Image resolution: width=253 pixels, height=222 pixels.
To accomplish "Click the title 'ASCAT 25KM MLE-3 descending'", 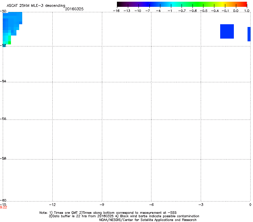I will 36,5.
